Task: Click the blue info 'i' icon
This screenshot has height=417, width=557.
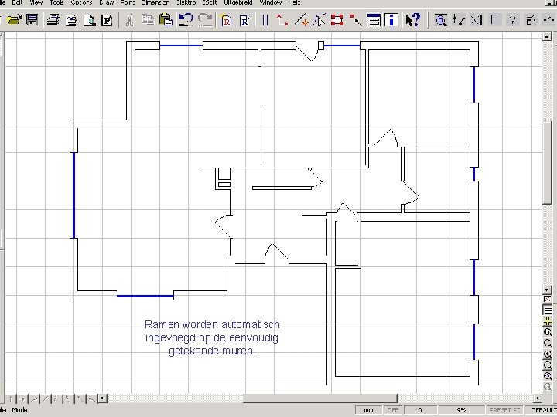Action: [x=393, y=20]
